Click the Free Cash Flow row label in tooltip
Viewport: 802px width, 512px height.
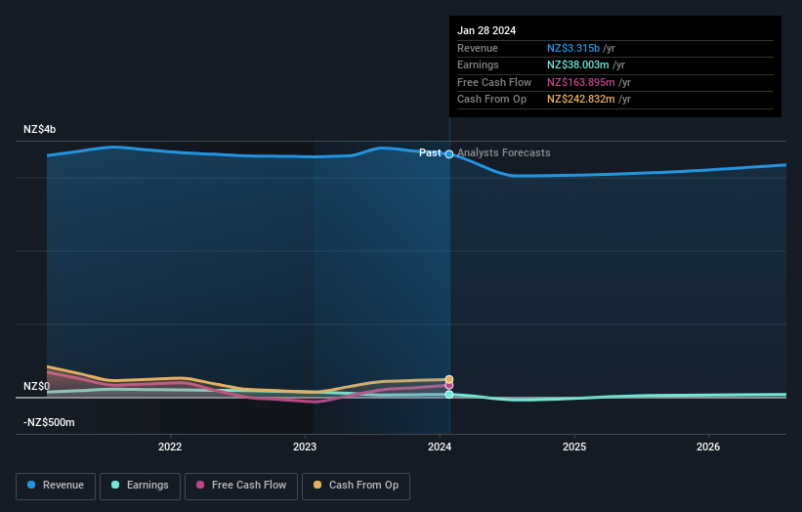point(494,82)
